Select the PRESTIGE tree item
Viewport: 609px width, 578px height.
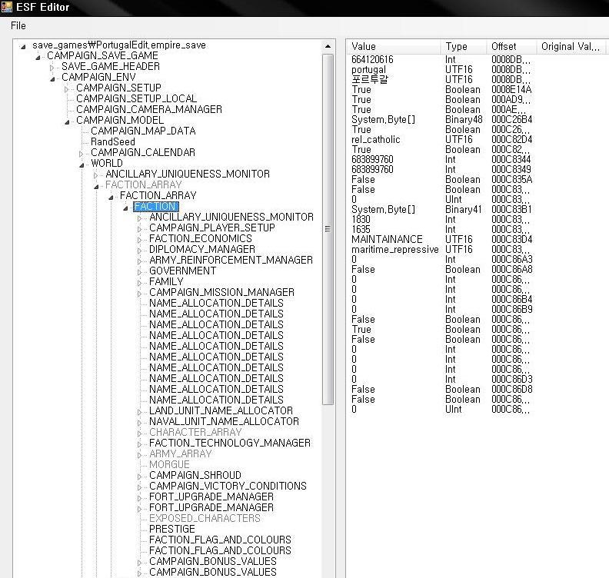[171, 529]
